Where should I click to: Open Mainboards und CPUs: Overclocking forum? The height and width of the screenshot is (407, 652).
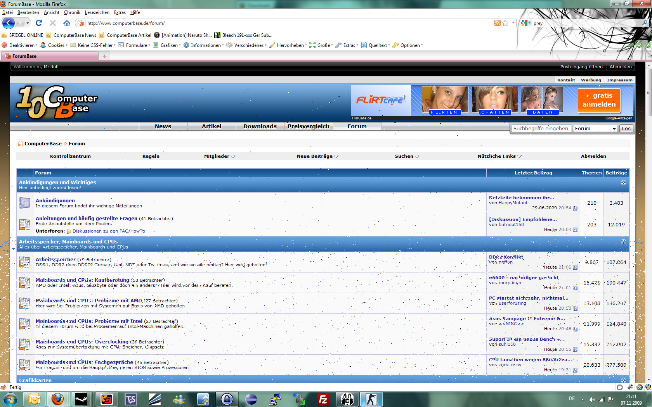[x=82, y=342]
